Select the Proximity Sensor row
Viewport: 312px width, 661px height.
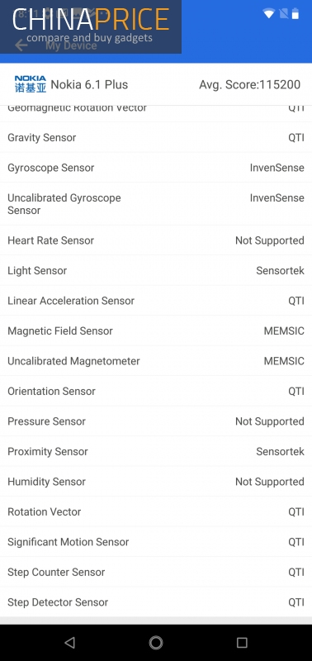[x=156, y=451]
